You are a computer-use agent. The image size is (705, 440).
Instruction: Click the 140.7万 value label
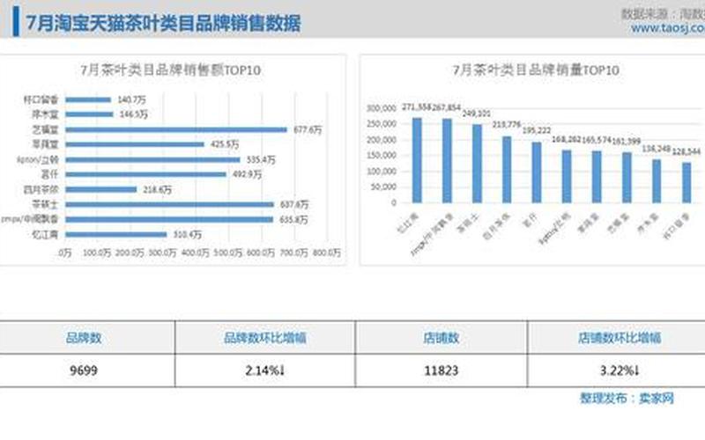[131, 99]
